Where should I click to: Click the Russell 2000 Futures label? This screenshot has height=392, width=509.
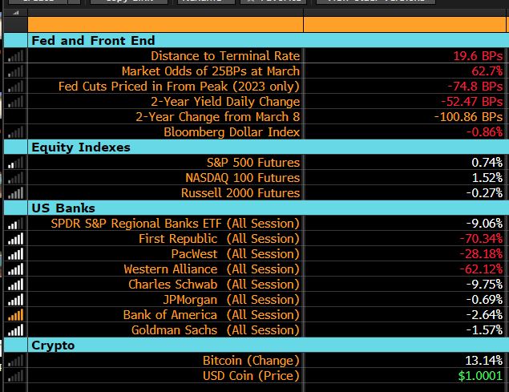point(240,193)
